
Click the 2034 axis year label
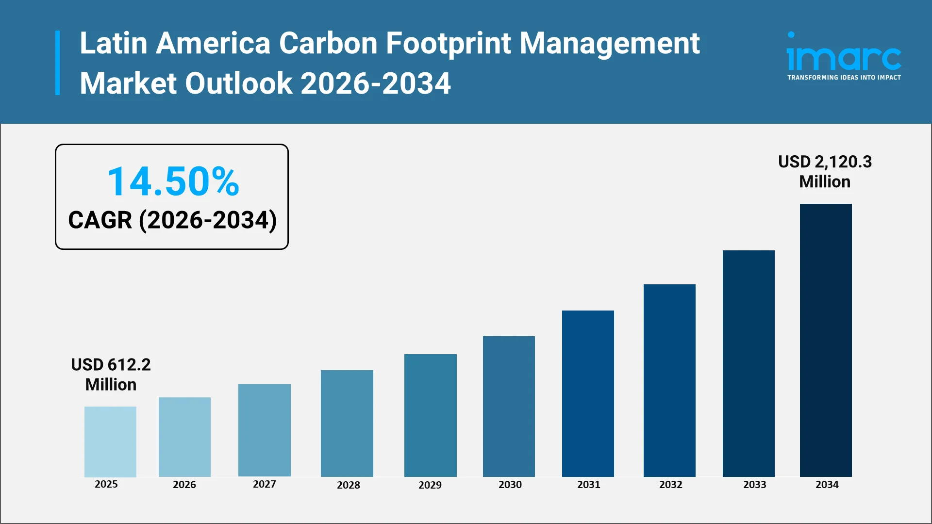coord(827,484)
